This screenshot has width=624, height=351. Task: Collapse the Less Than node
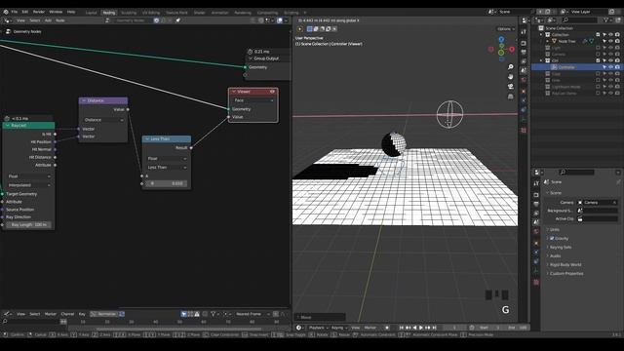pyautogui.click(x=147, y=138)
